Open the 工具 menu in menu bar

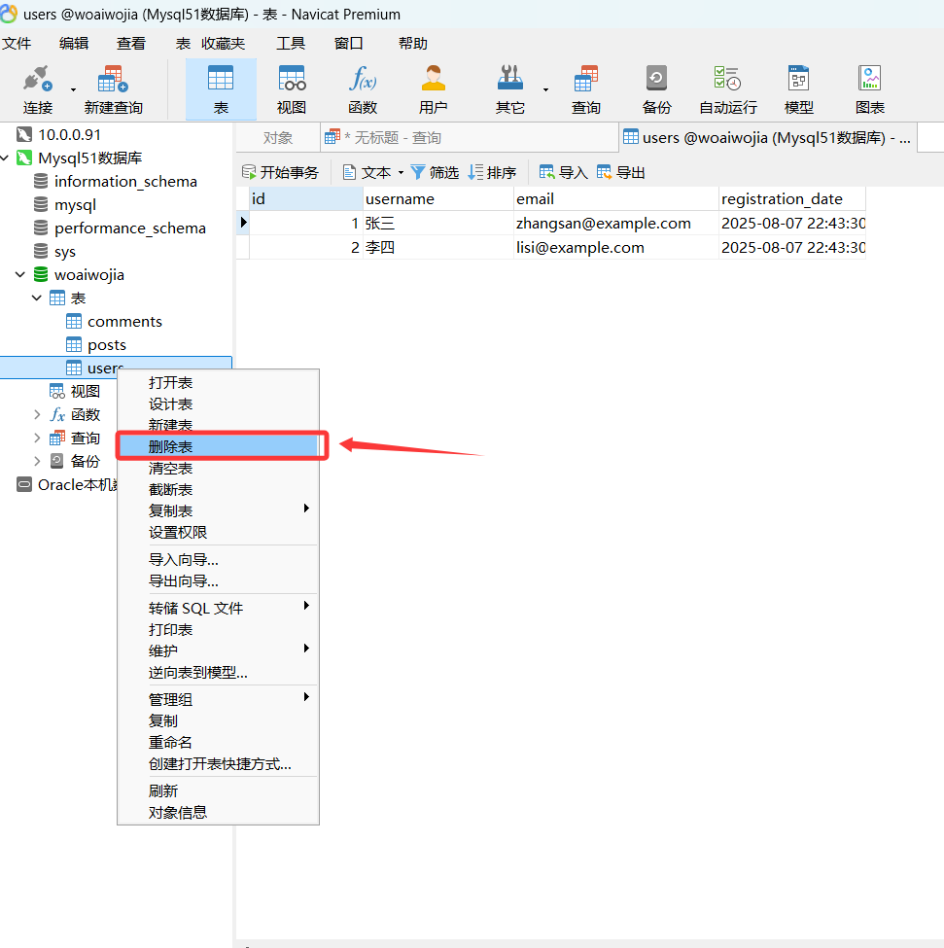[x=291, y=44]
